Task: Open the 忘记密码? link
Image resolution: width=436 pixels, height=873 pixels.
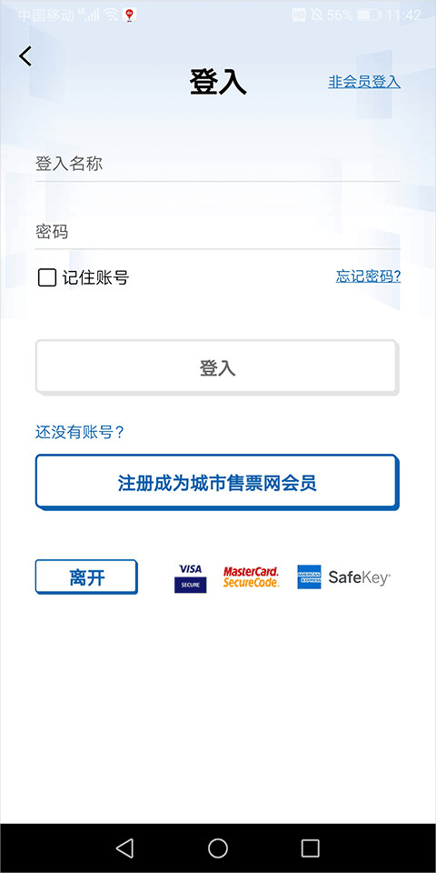Action: pos(368,276)
